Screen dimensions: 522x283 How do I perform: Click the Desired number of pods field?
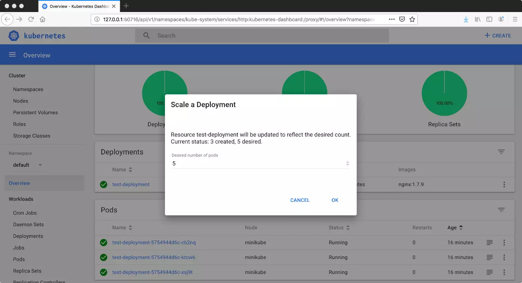(x=261, y=163)
